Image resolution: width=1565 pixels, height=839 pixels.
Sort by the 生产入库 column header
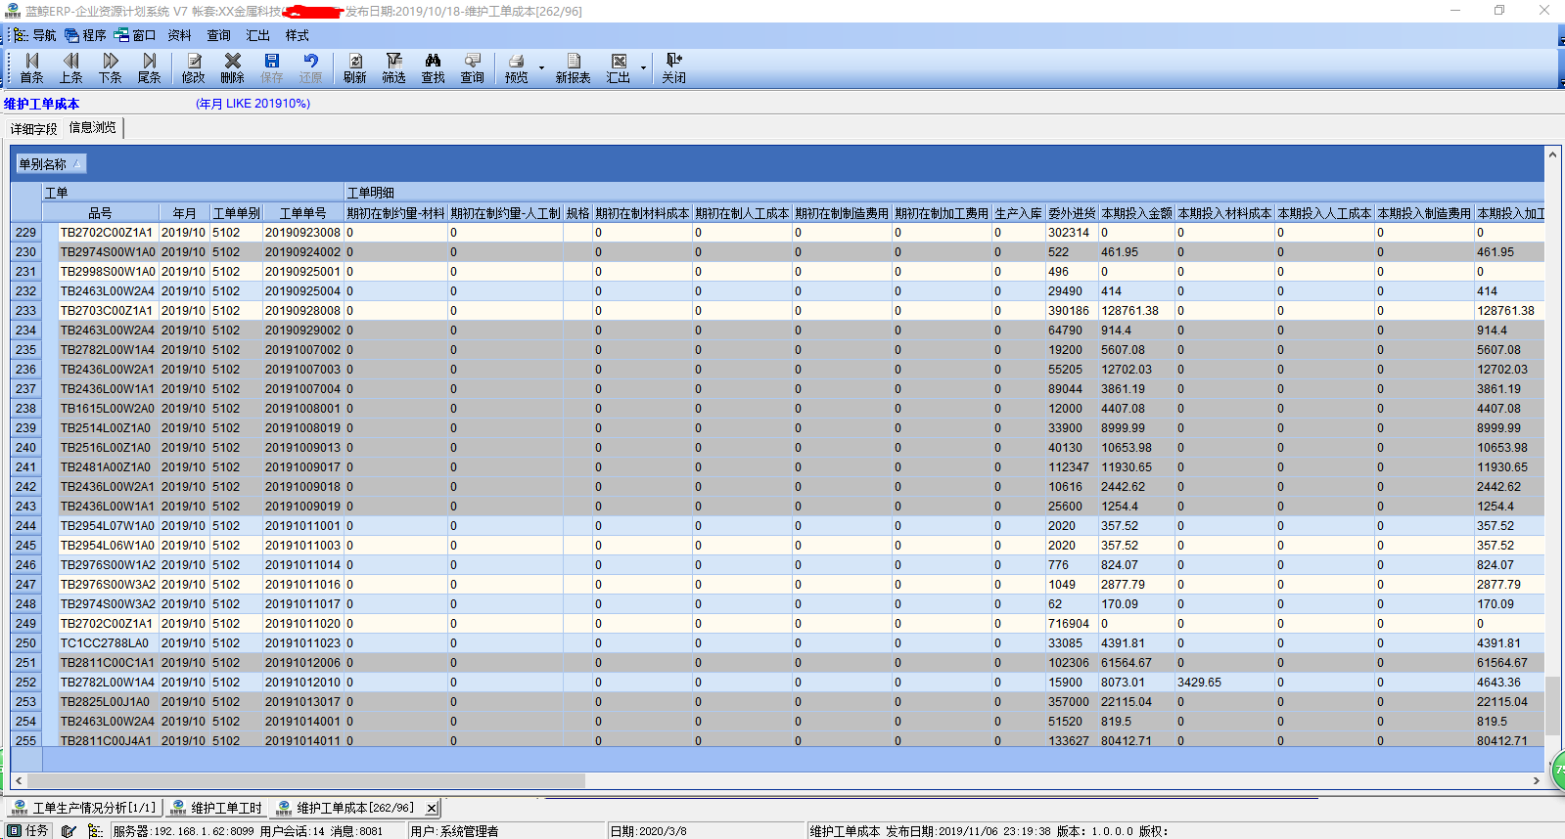pyautogui.click(x=1018, y=213)
